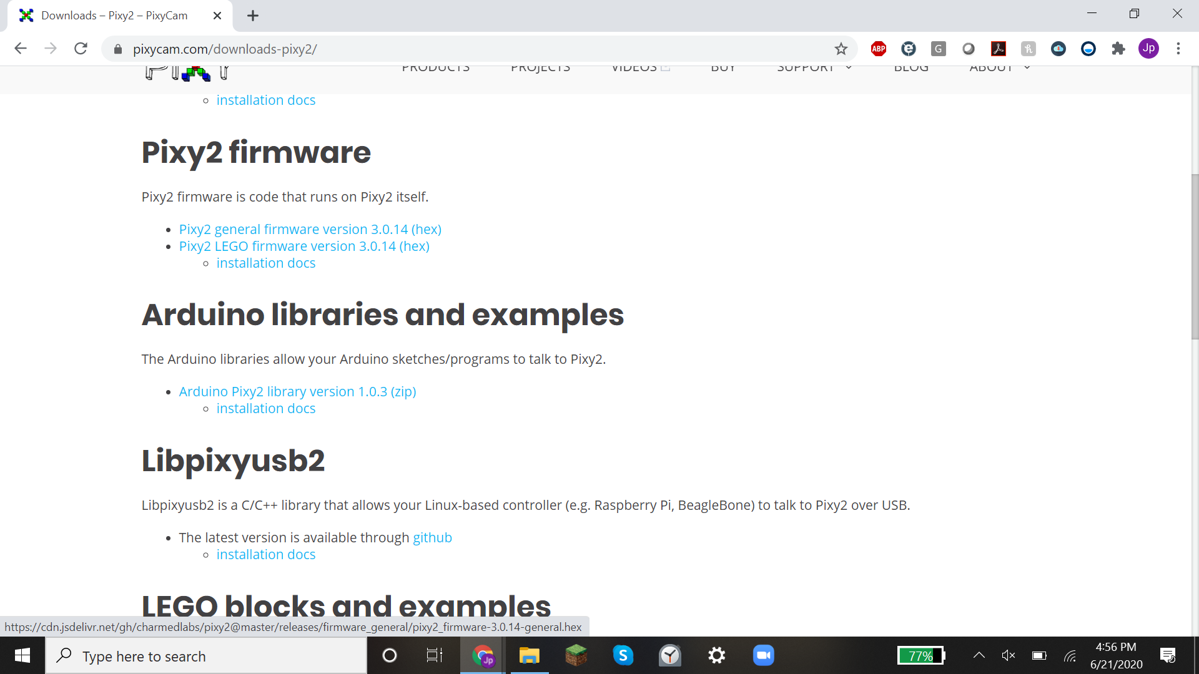Viewport: 1199px width, 674px height.
Task: Download Pixy2 general firmware version 3.0.14
Action: [310, 229]
